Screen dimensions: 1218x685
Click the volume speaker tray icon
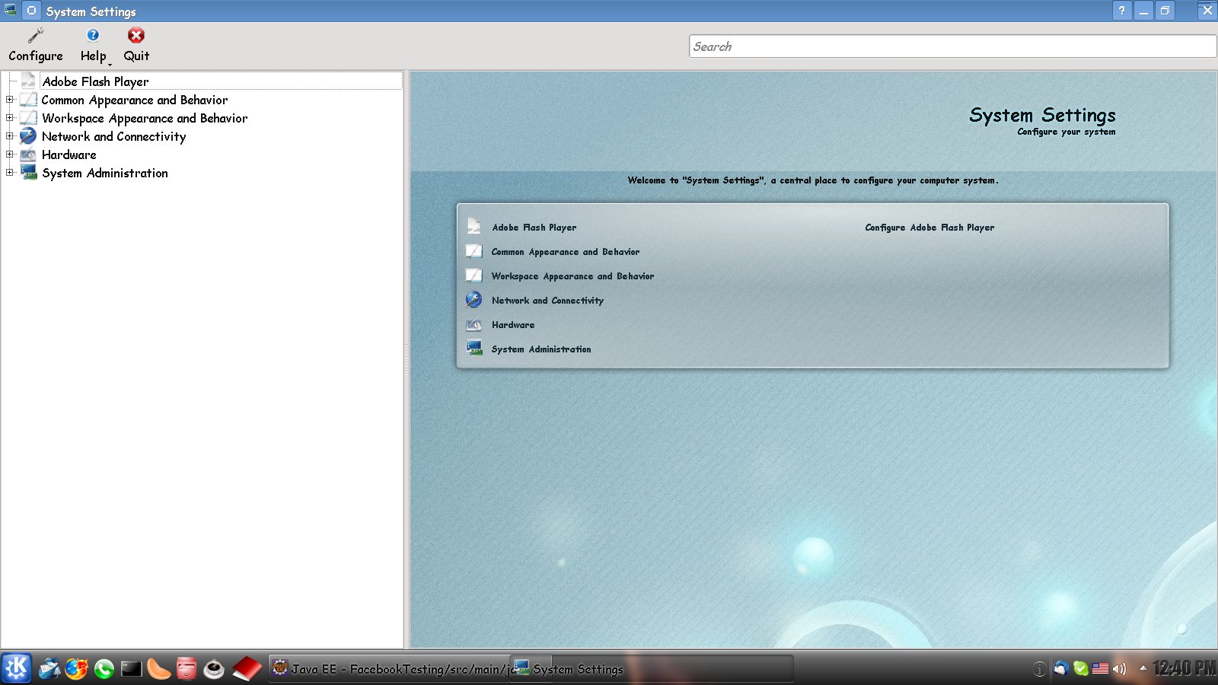click(x=1119, y=669)
